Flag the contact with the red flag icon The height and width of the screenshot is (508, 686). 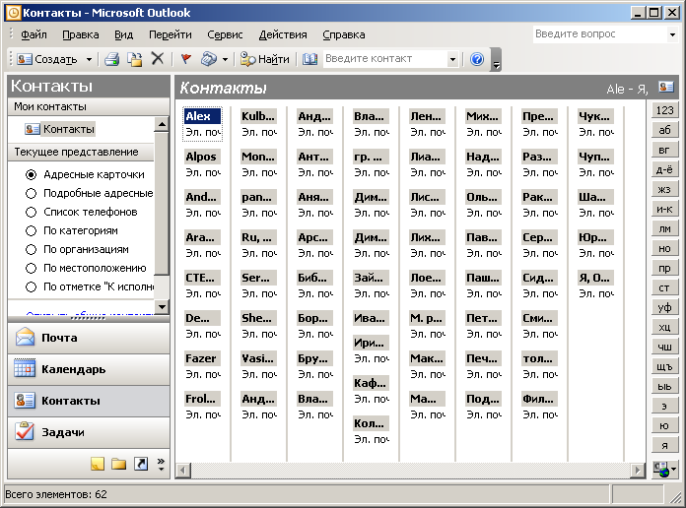point(186,59)
